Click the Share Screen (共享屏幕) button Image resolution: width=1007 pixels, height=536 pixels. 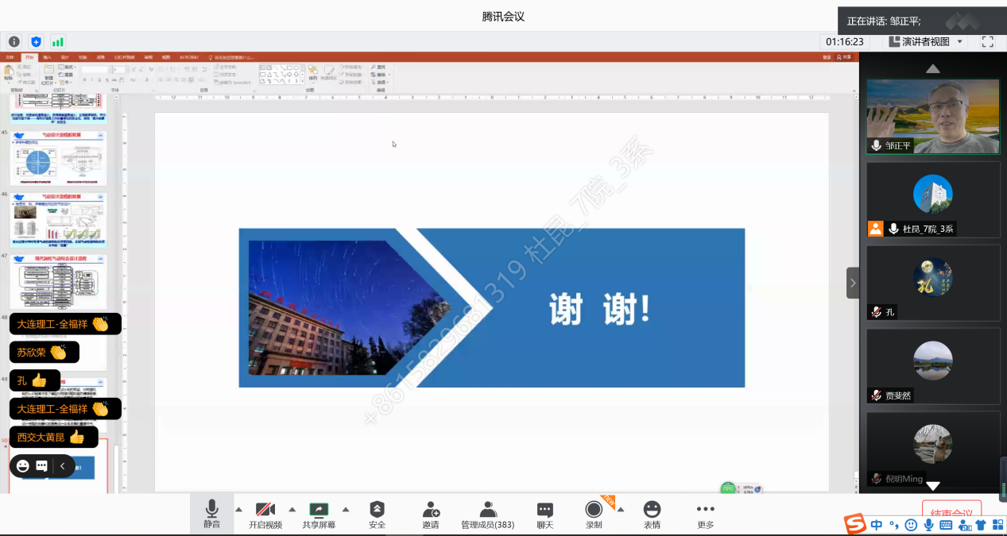pyautogui.click(x=319, y=514)
